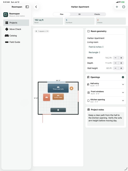Decrease the room Depth
This screenshot has width=128, height=171.
click(x=115, y=63)
